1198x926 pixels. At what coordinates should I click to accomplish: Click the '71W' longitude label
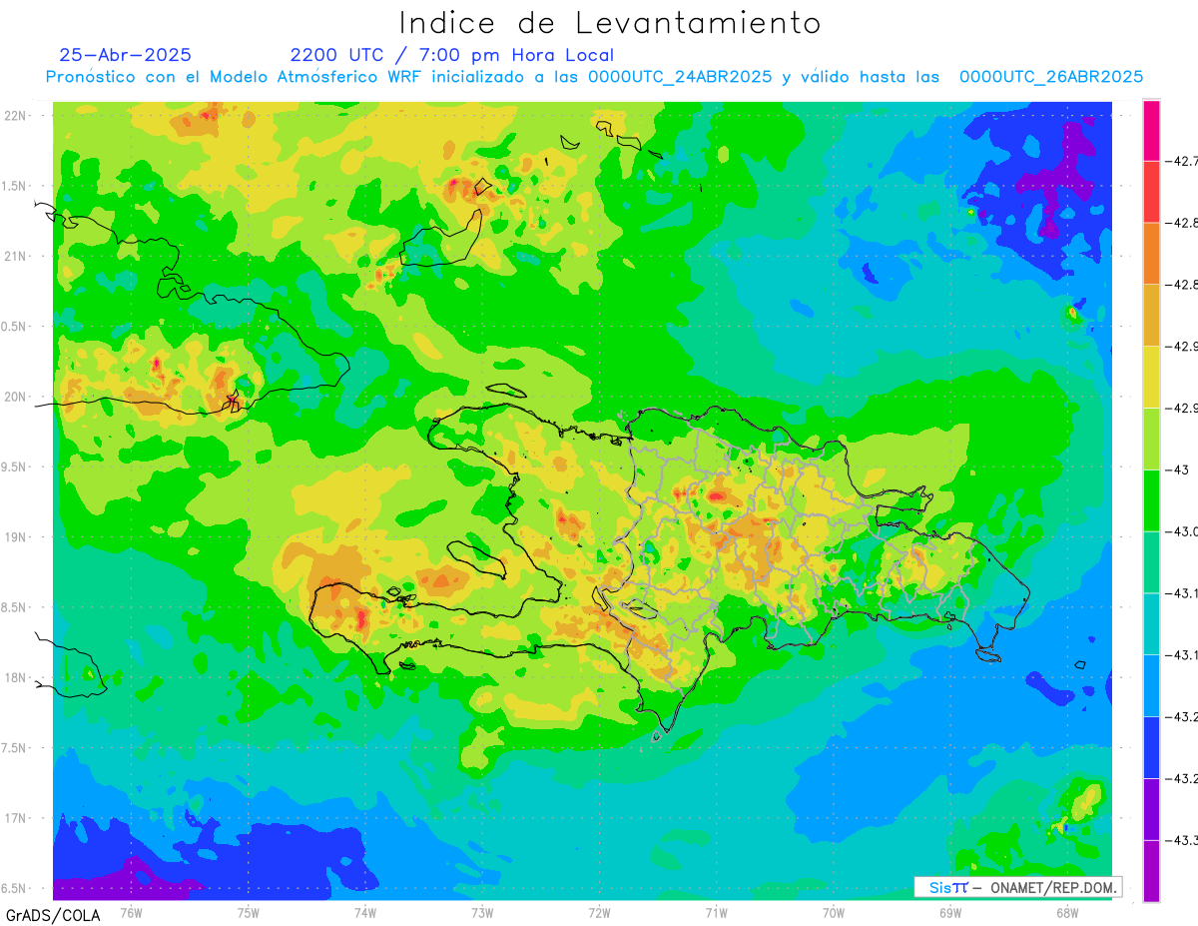[716, 912]
